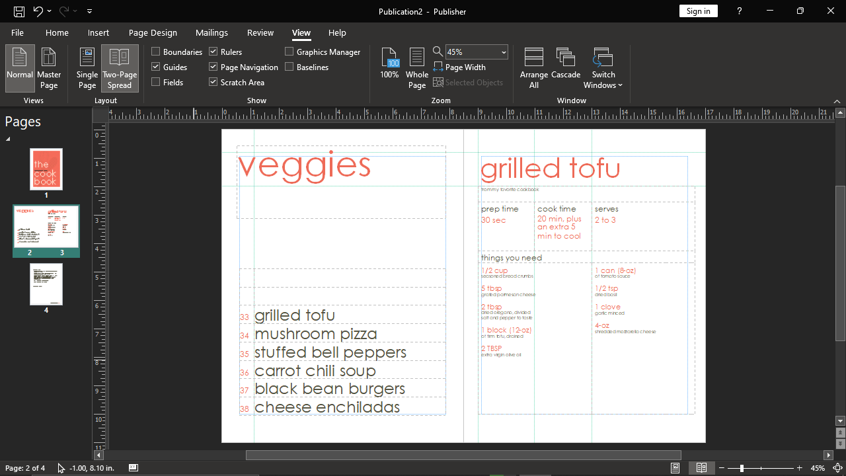This screenshot has width=846, height=476.
Task: Click the Undo arrow icon
Action: 38,11
